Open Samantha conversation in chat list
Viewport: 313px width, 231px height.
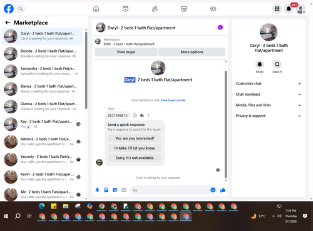[x=42, y=71]
